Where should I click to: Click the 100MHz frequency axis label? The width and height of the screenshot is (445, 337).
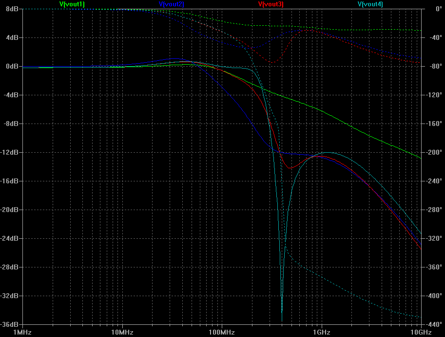point(222,332)
